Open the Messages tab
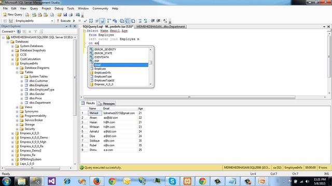The width and height of the screenshot is (332, 186). click(106, 103)
